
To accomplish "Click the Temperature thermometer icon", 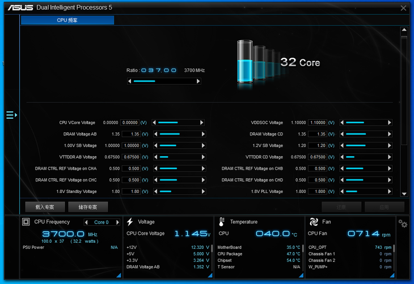I will tap(222, 222).
